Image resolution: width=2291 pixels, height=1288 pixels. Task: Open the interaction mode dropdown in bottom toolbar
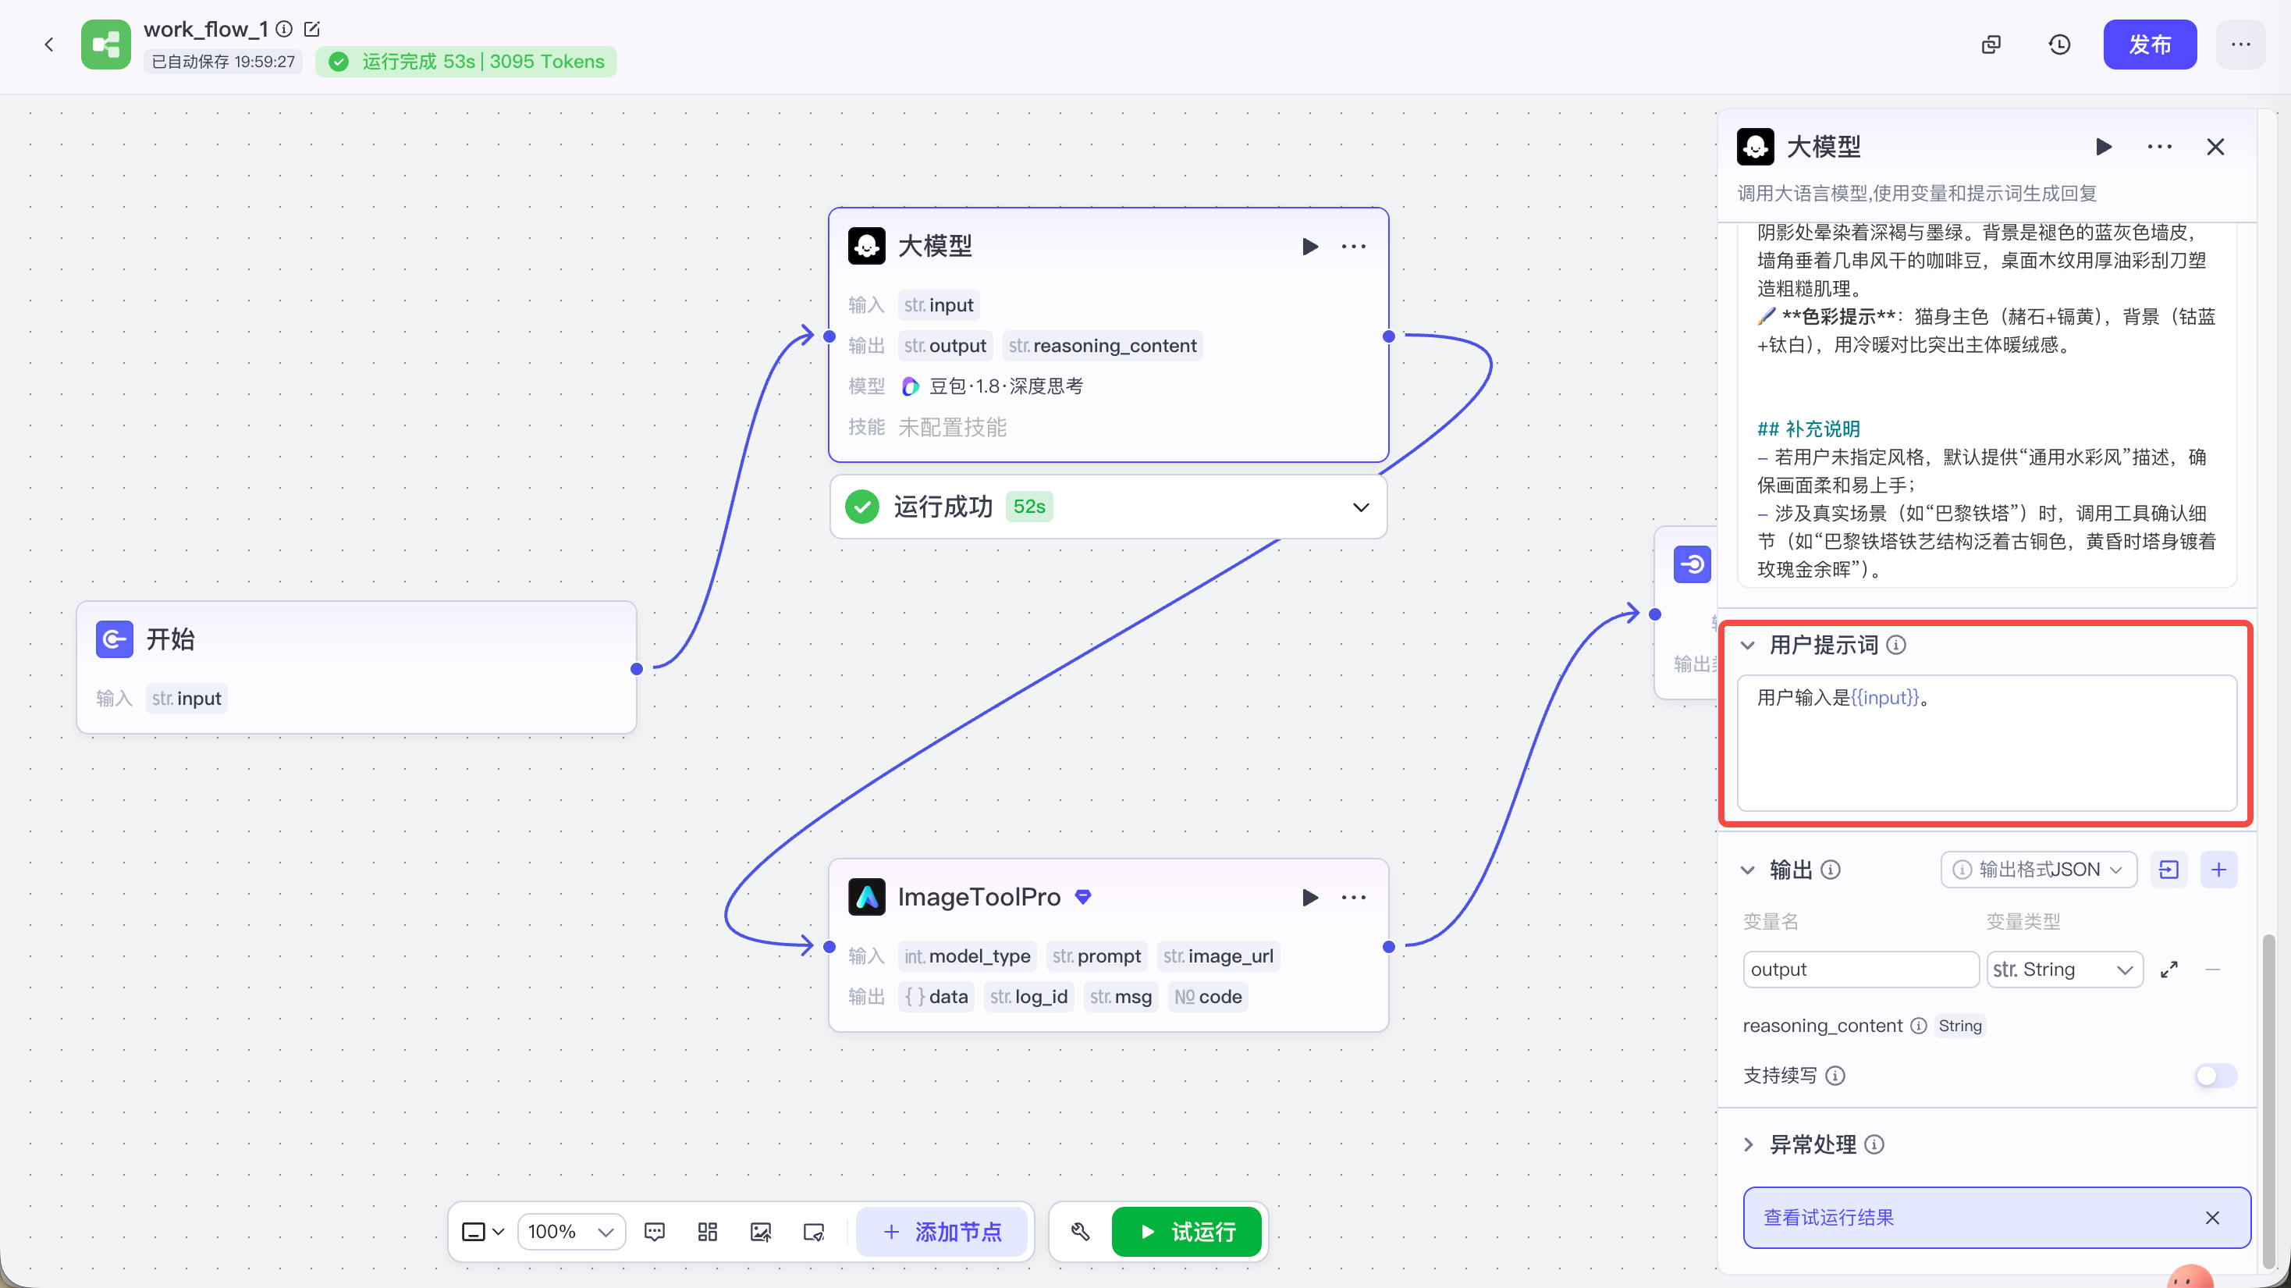(483, 1232)
